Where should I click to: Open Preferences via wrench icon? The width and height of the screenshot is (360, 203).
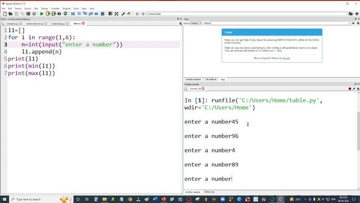(x=123, y=14)
